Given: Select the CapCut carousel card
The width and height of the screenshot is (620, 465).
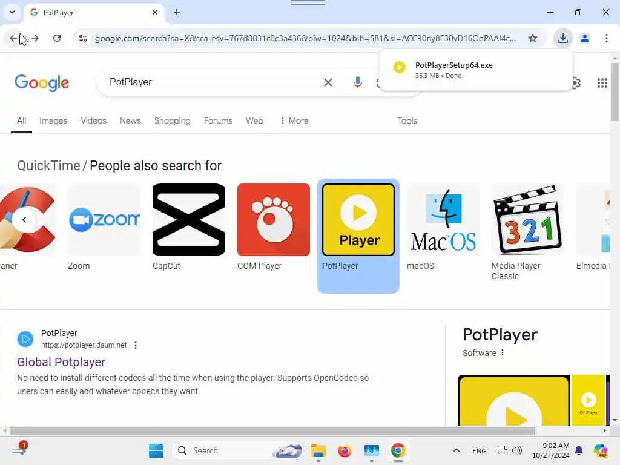Looking at the screenshot, I should [x=189, y=228].
